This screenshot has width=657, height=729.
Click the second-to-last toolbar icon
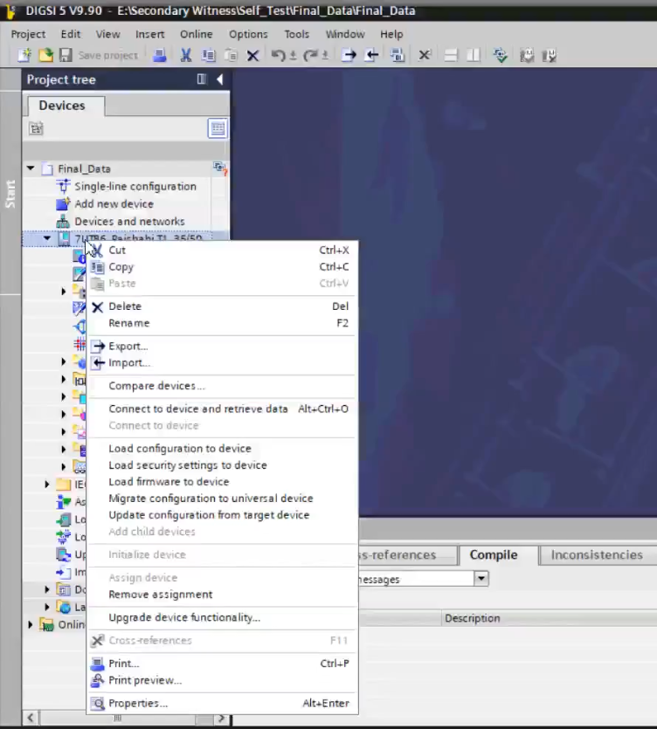pos(527,55)
